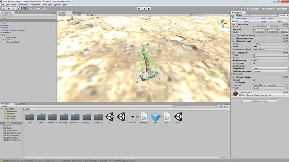The image size is (289, 162).
Task: Open Rigidbody gear menu
Action: click(x=287, y=53)
